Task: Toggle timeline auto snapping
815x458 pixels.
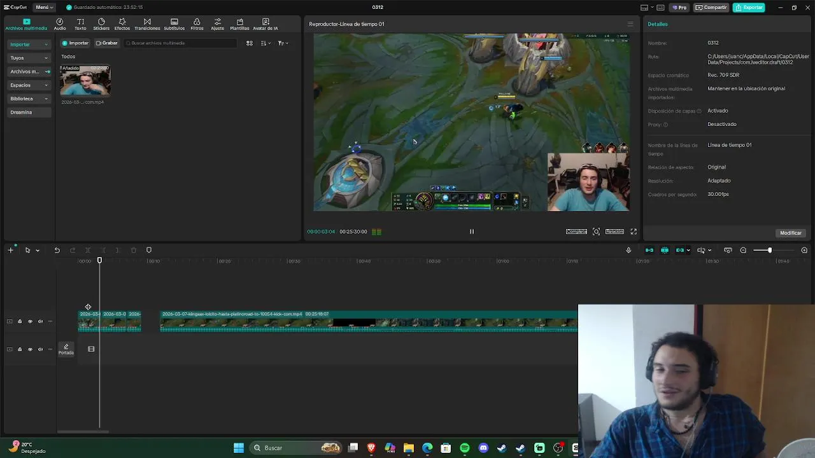Action: tap(665, 250)
